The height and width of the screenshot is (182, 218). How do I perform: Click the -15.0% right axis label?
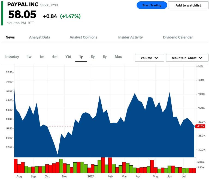tap(201, 108)
